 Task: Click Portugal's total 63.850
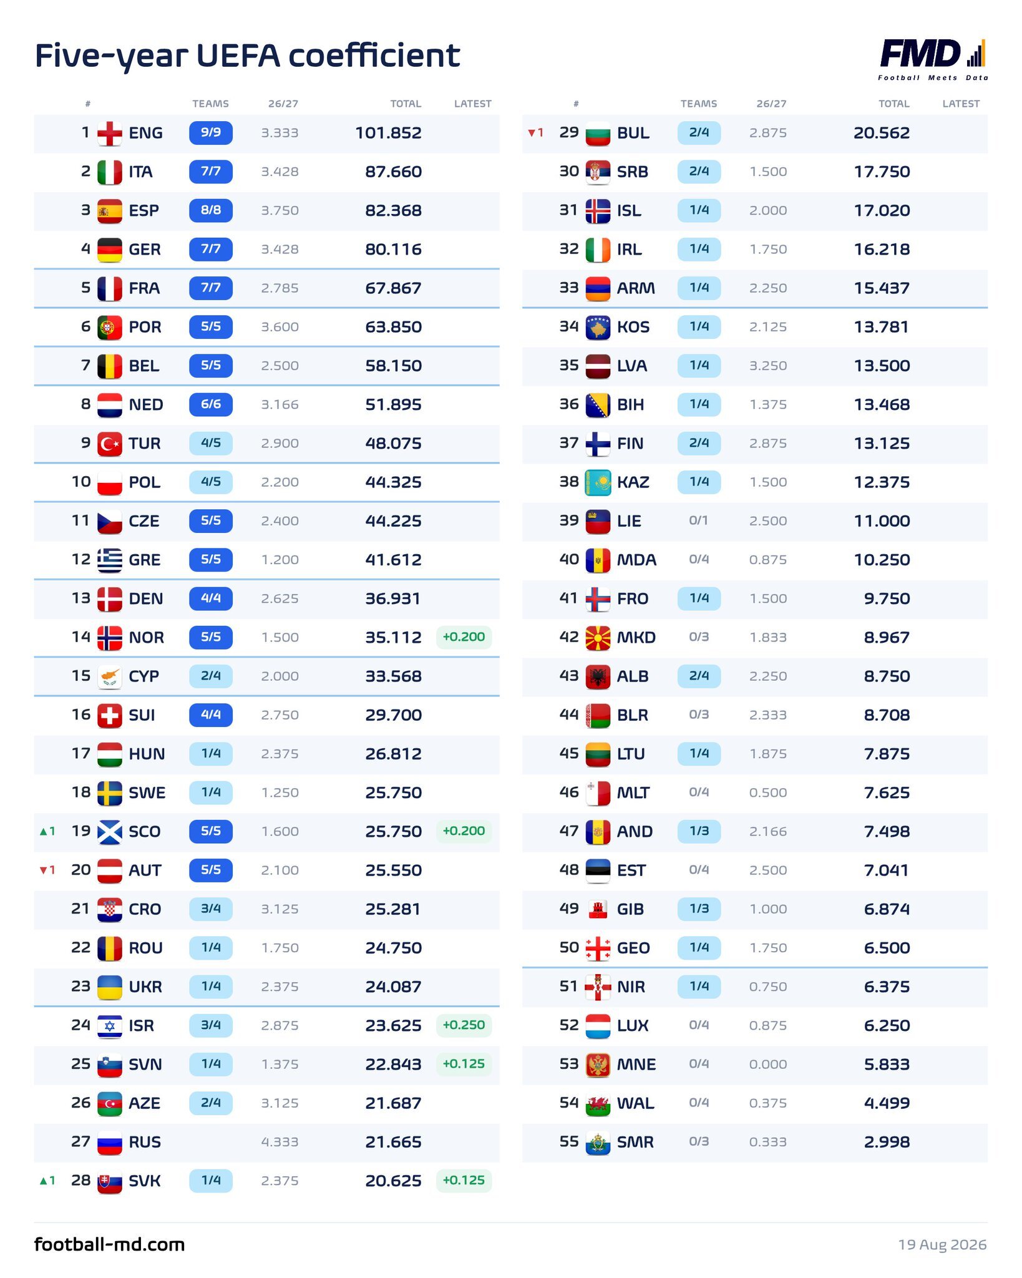click(x=393, y=327)
